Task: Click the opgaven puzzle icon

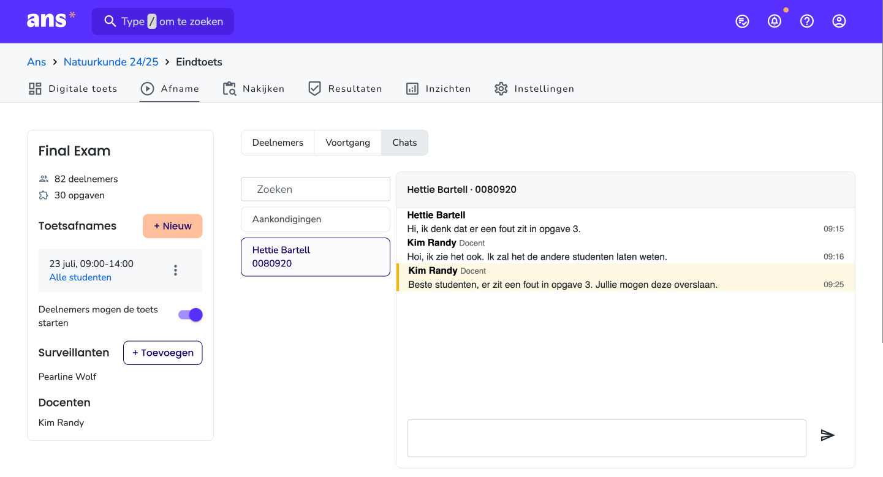Action: (44, 195)
